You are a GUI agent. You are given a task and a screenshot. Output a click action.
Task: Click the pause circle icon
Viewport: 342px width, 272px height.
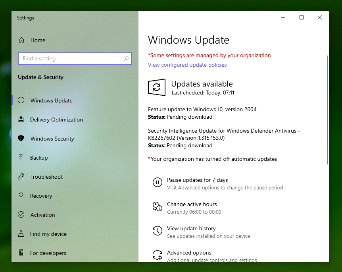[x=158, y=182]
